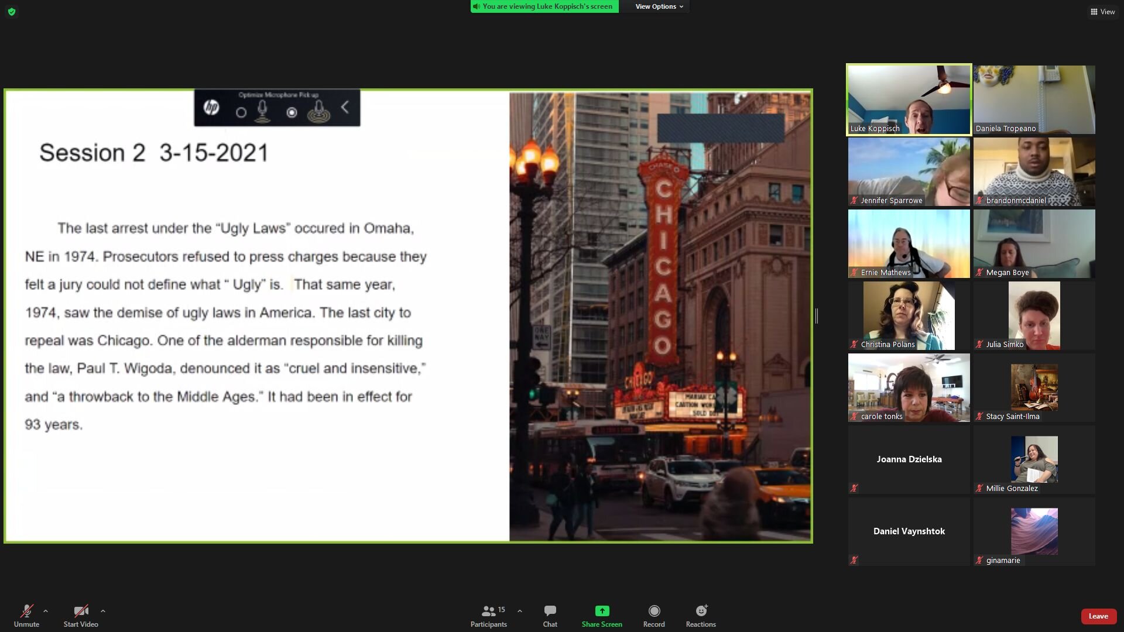Click muted mic icon on Jennifer Sparrowe tile

pyautogui.click(x=854, y=200)
